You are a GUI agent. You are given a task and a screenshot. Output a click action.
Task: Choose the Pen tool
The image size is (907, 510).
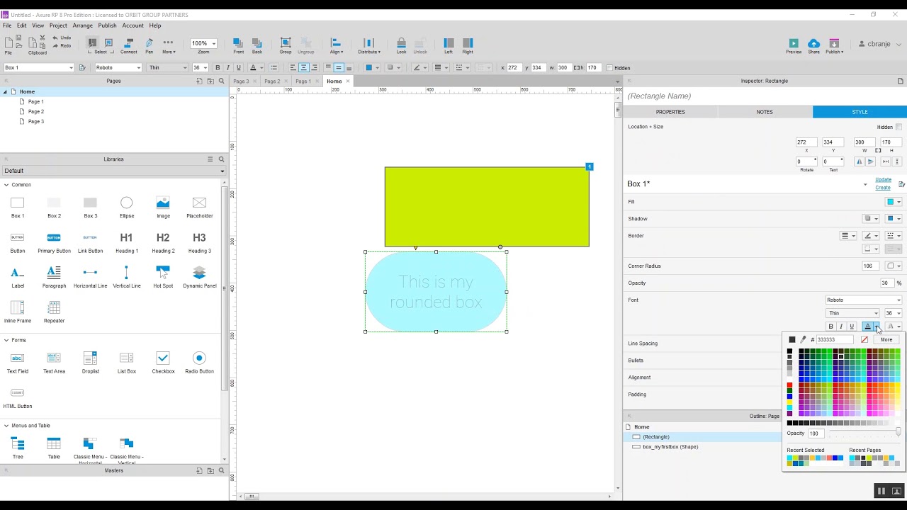tap(149, 45)
